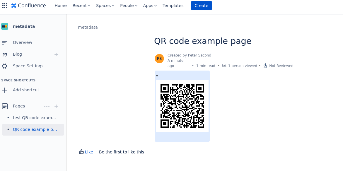The height and width of the screenshot is (171, 343).
Task: Open the Templates menu item
Action: click(173, 5)
